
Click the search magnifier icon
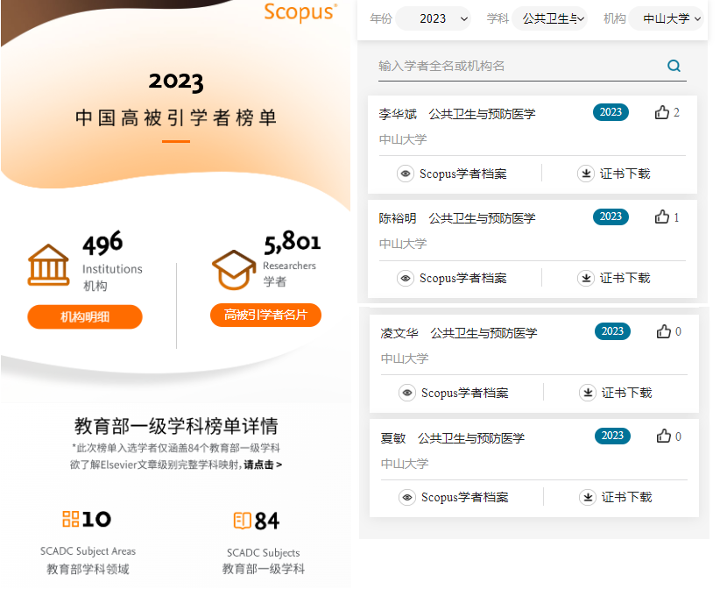tap(674, 66)
